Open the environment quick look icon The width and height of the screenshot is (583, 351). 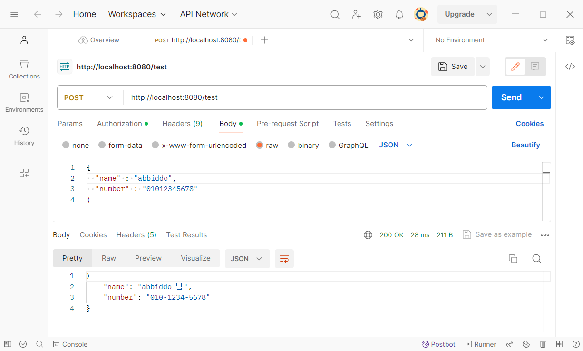570,40
